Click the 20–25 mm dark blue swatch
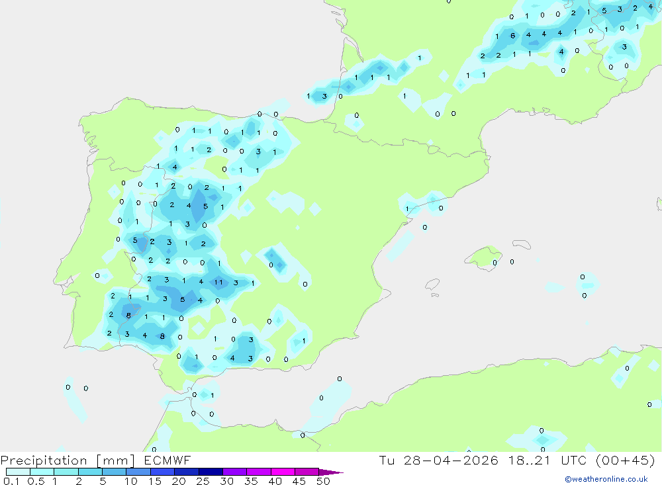This screenshot has height=485, width=662. pyautogui.click(x=187, y=472)
